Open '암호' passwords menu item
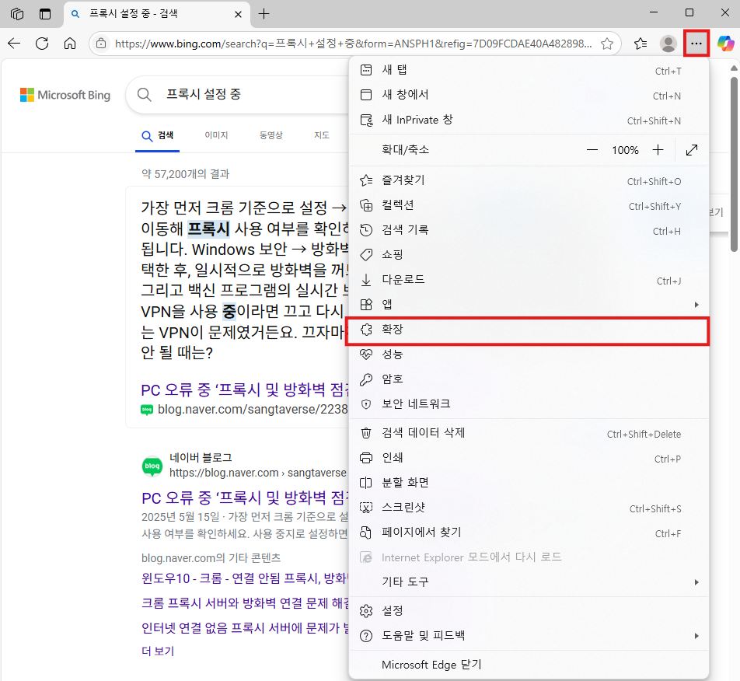740x681 pixels. (x=529, y=379)
